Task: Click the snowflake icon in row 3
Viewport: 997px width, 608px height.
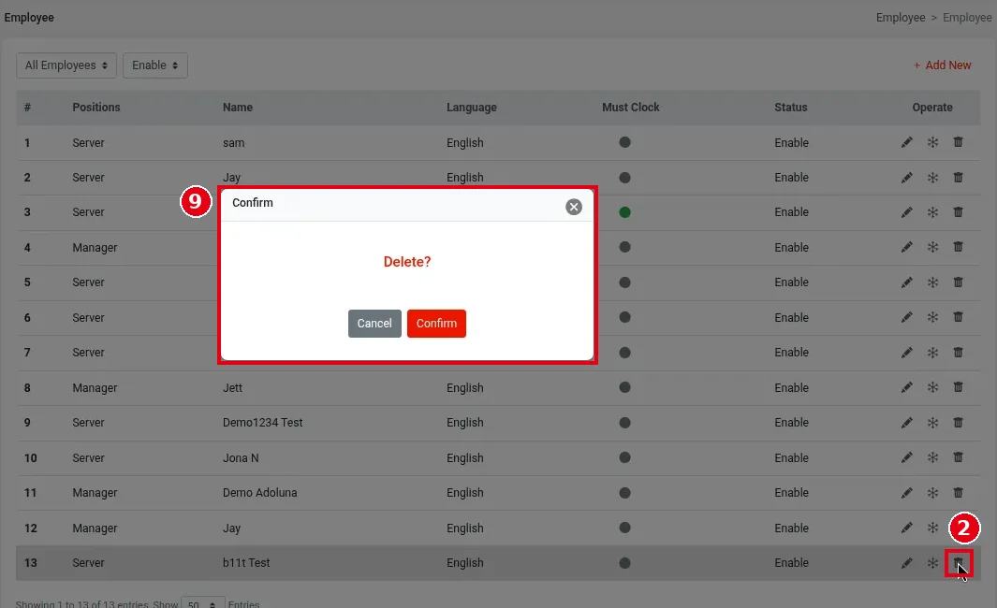Action: (x=932, y=212)
